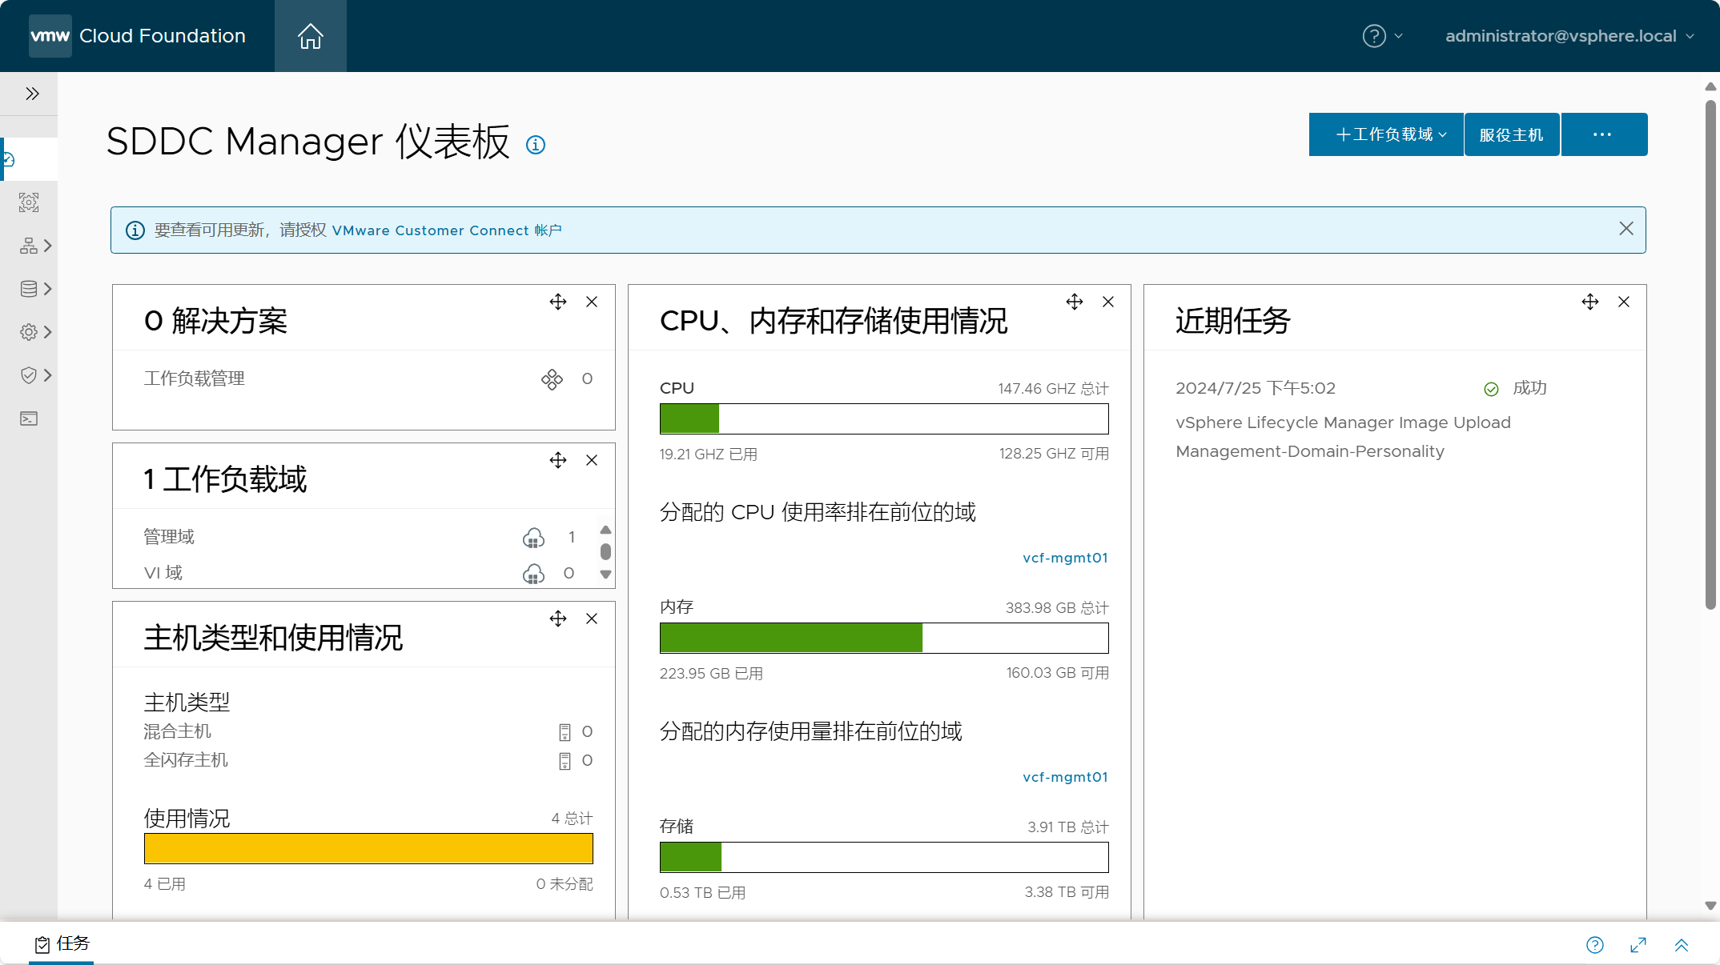Screen dimensions: 1720x965
Task: Click move handle of 解决方案 widget
Action: click(558, 302)
